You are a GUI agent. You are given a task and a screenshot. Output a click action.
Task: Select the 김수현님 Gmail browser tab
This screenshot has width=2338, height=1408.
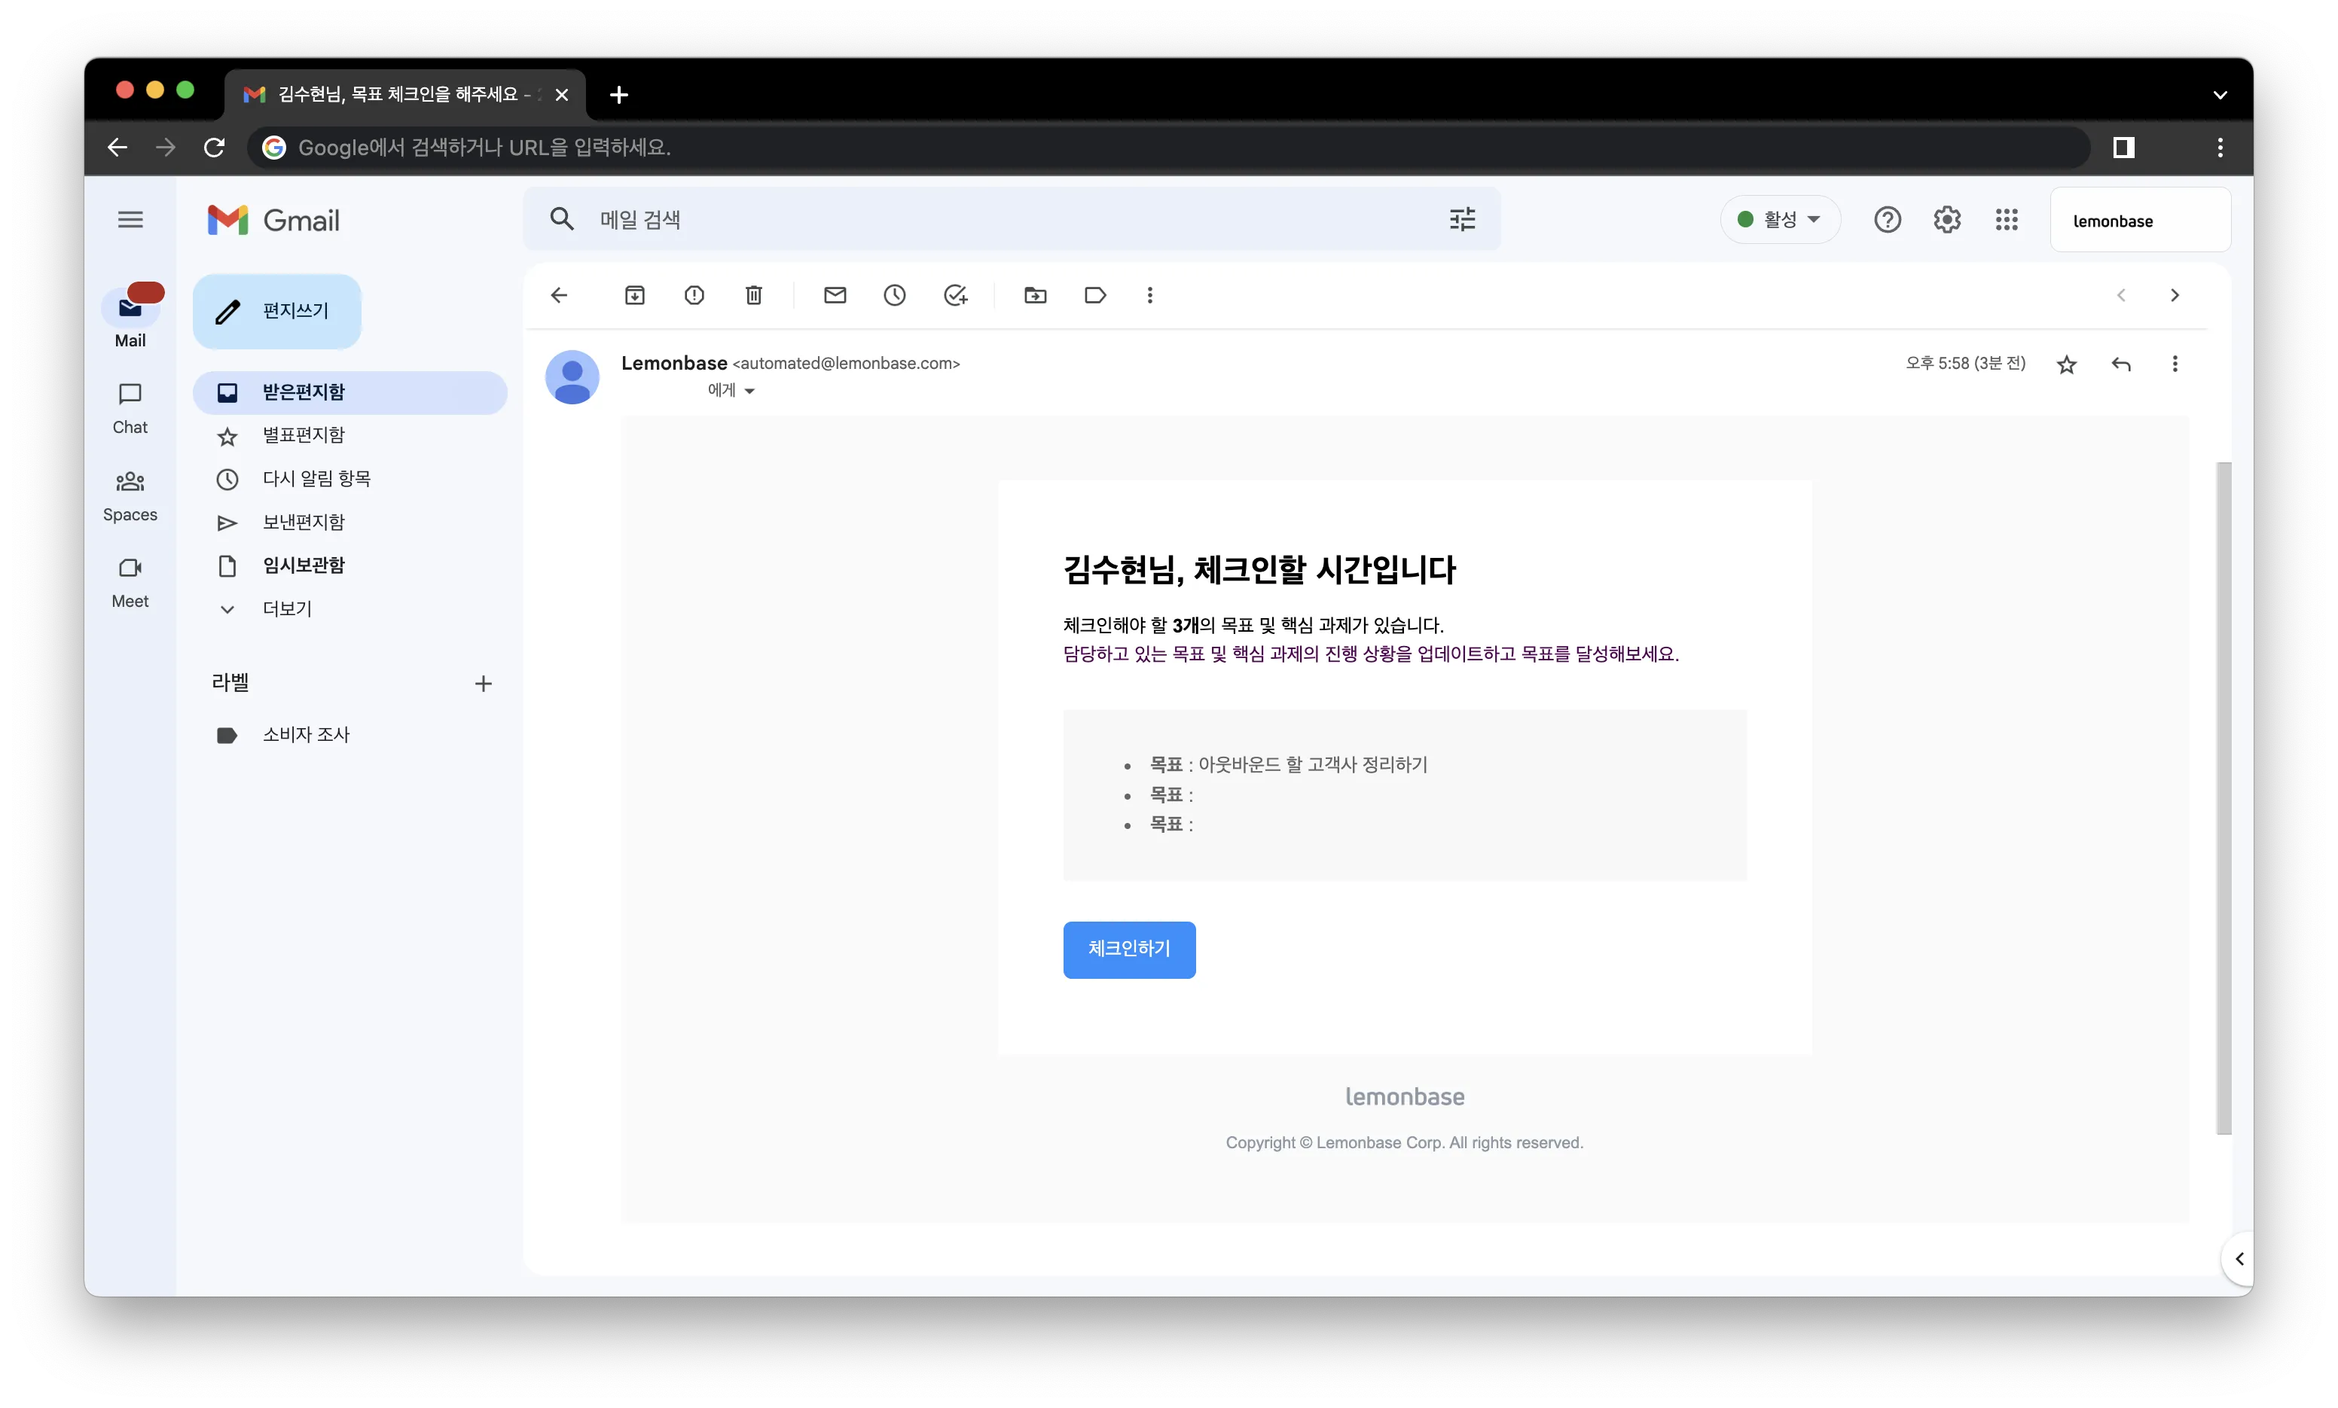(406, 95)
